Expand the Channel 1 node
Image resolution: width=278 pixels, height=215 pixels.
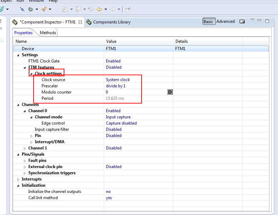tap(25, 148)
